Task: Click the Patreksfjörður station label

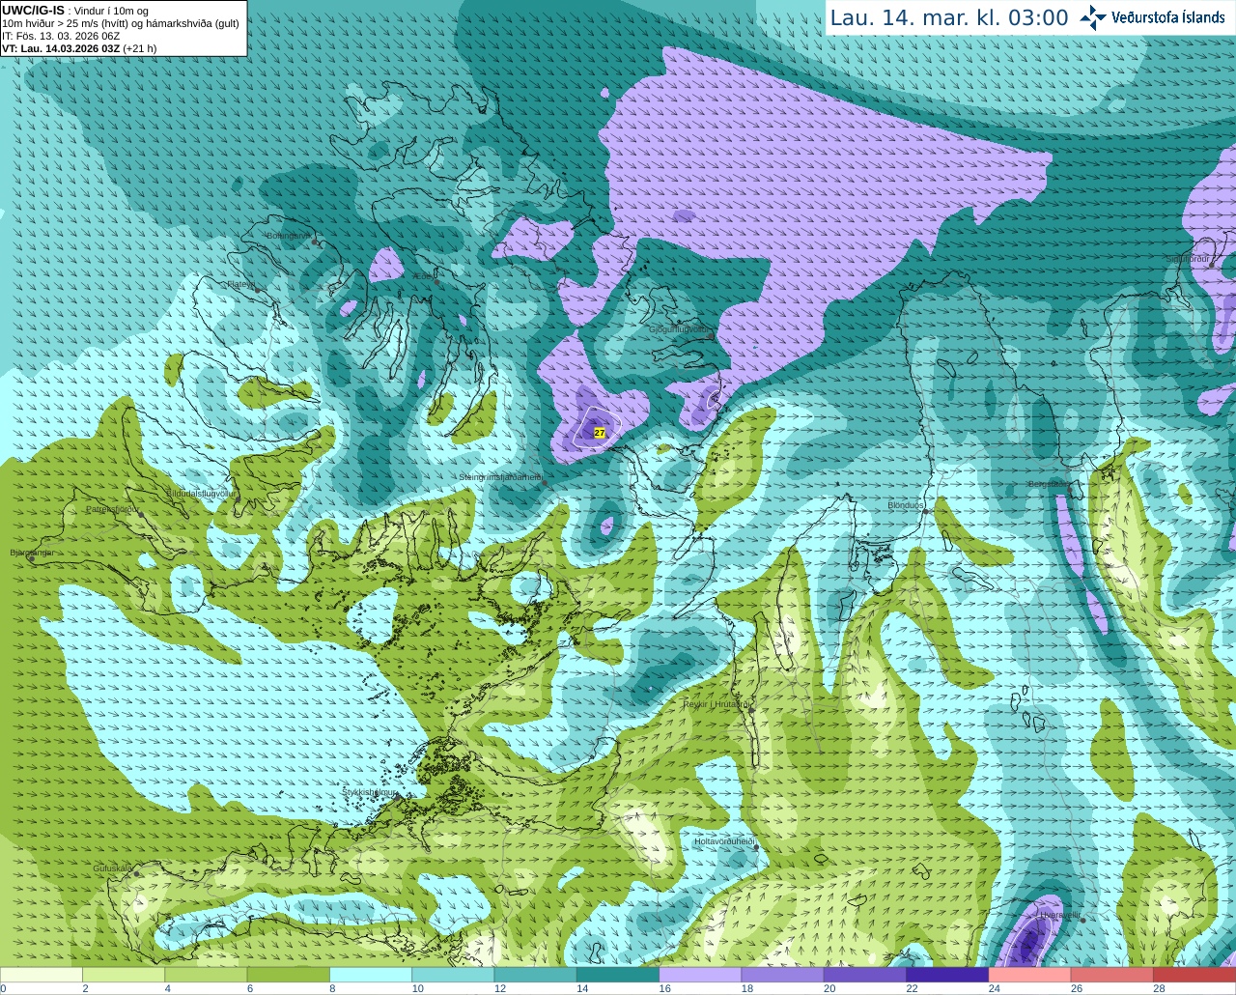Action: coord(112,508)
